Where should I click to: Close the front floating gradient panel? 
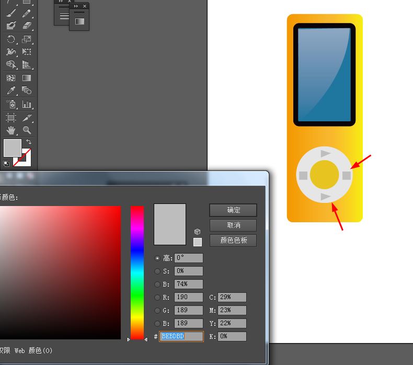(85, 6)
